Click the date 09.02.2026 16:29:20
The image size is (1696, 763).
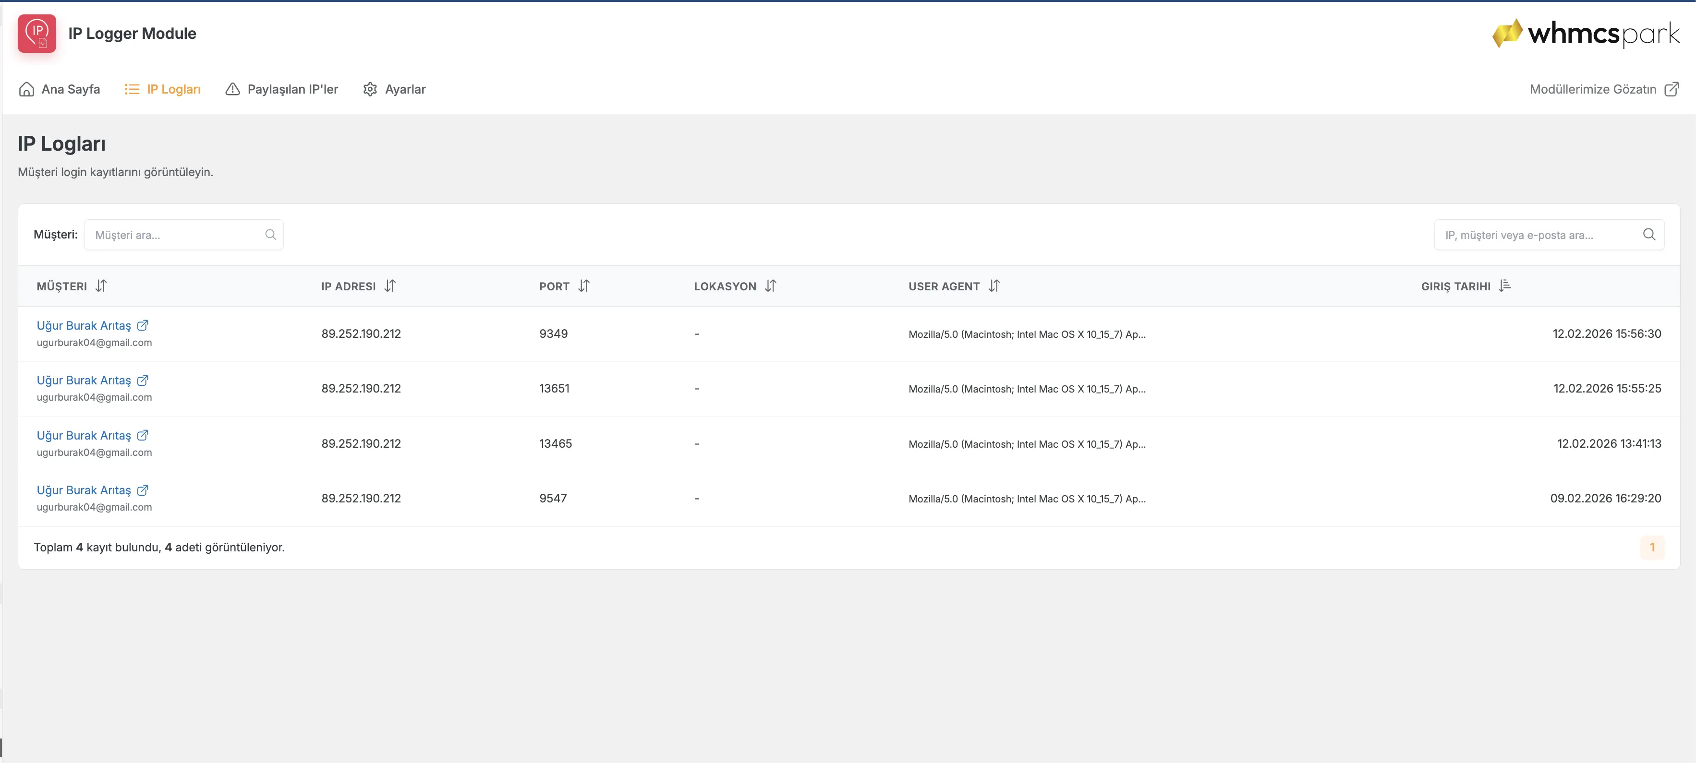click(x=1605, y=499)
